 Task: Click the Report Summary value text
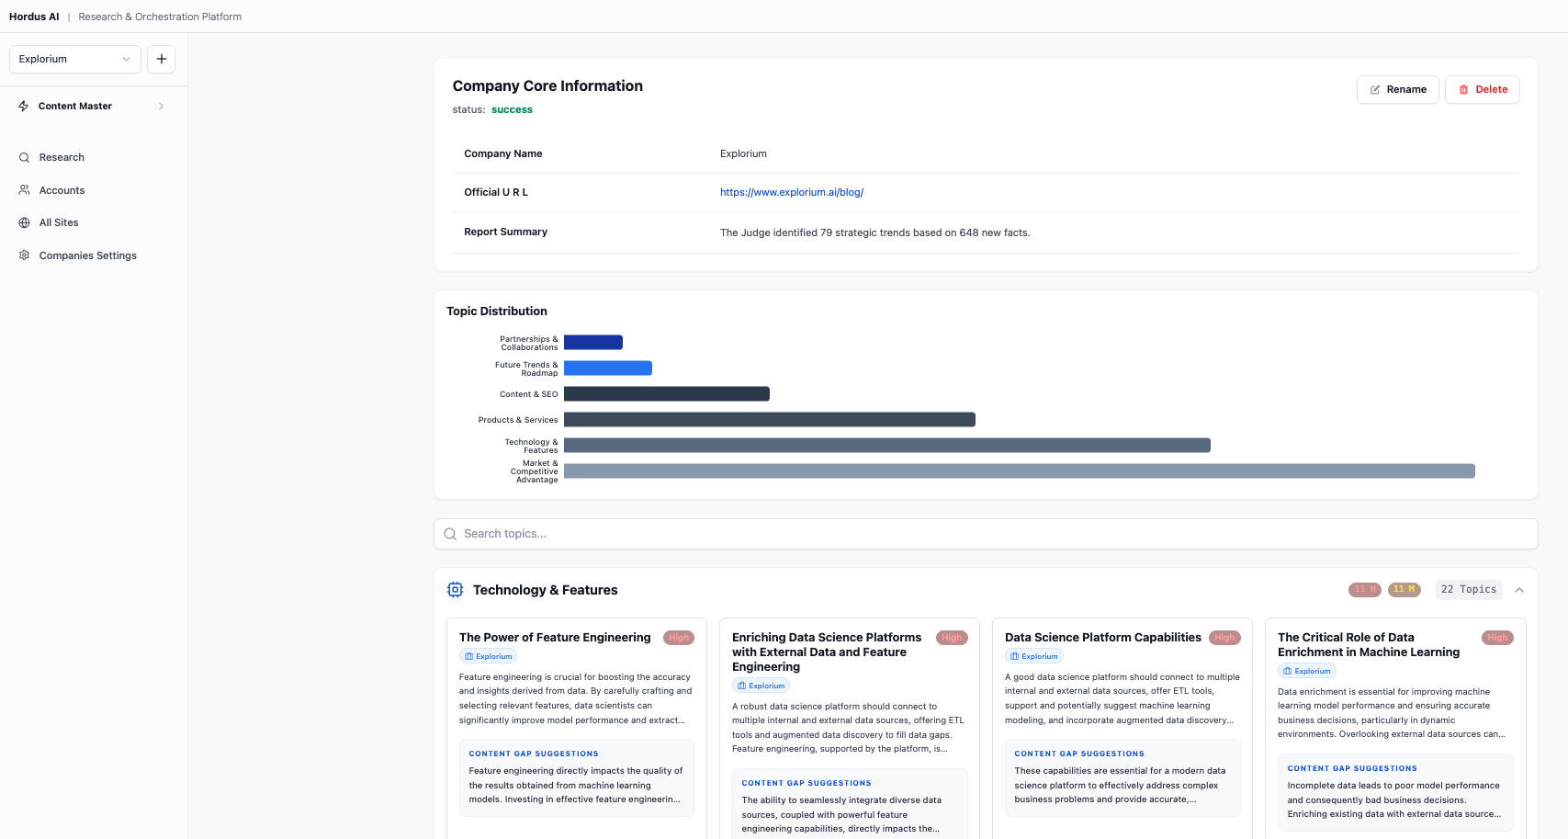click(874, 232)
